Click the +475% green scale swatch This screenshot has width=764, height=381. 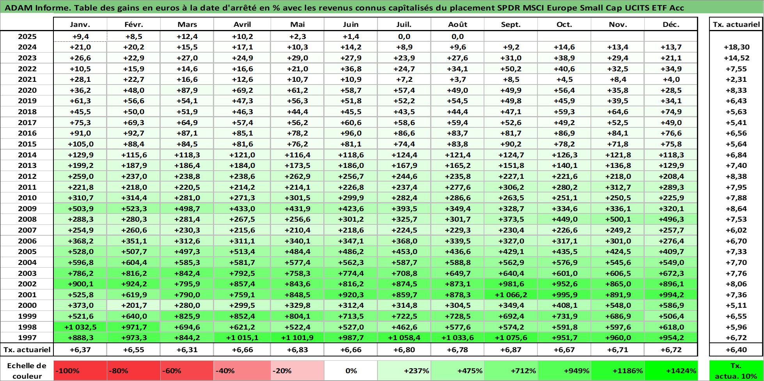[457, 371]
